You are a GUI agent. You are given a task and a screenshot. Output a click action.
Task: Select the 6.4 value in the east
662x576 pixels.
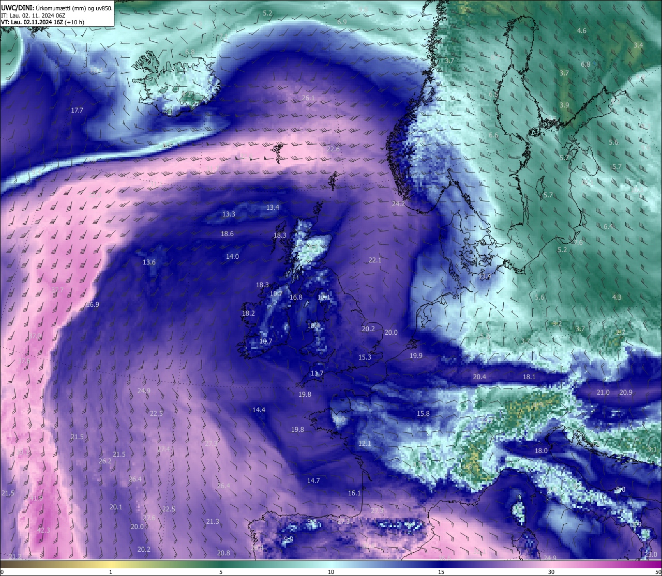[x=608, y=226]
